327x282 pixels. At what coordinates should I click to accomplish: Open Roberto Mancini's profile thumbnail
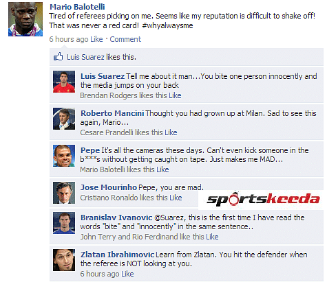coord(64,119)
